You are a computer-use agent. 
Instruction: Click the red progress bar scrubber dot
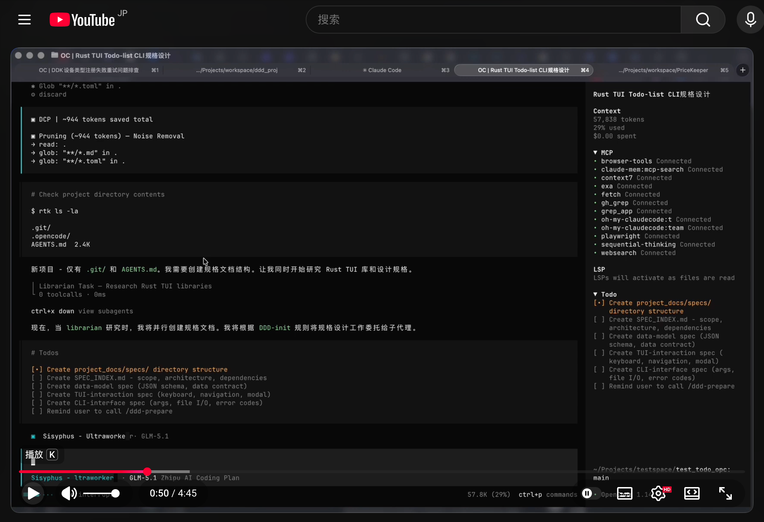click(147, 471)
